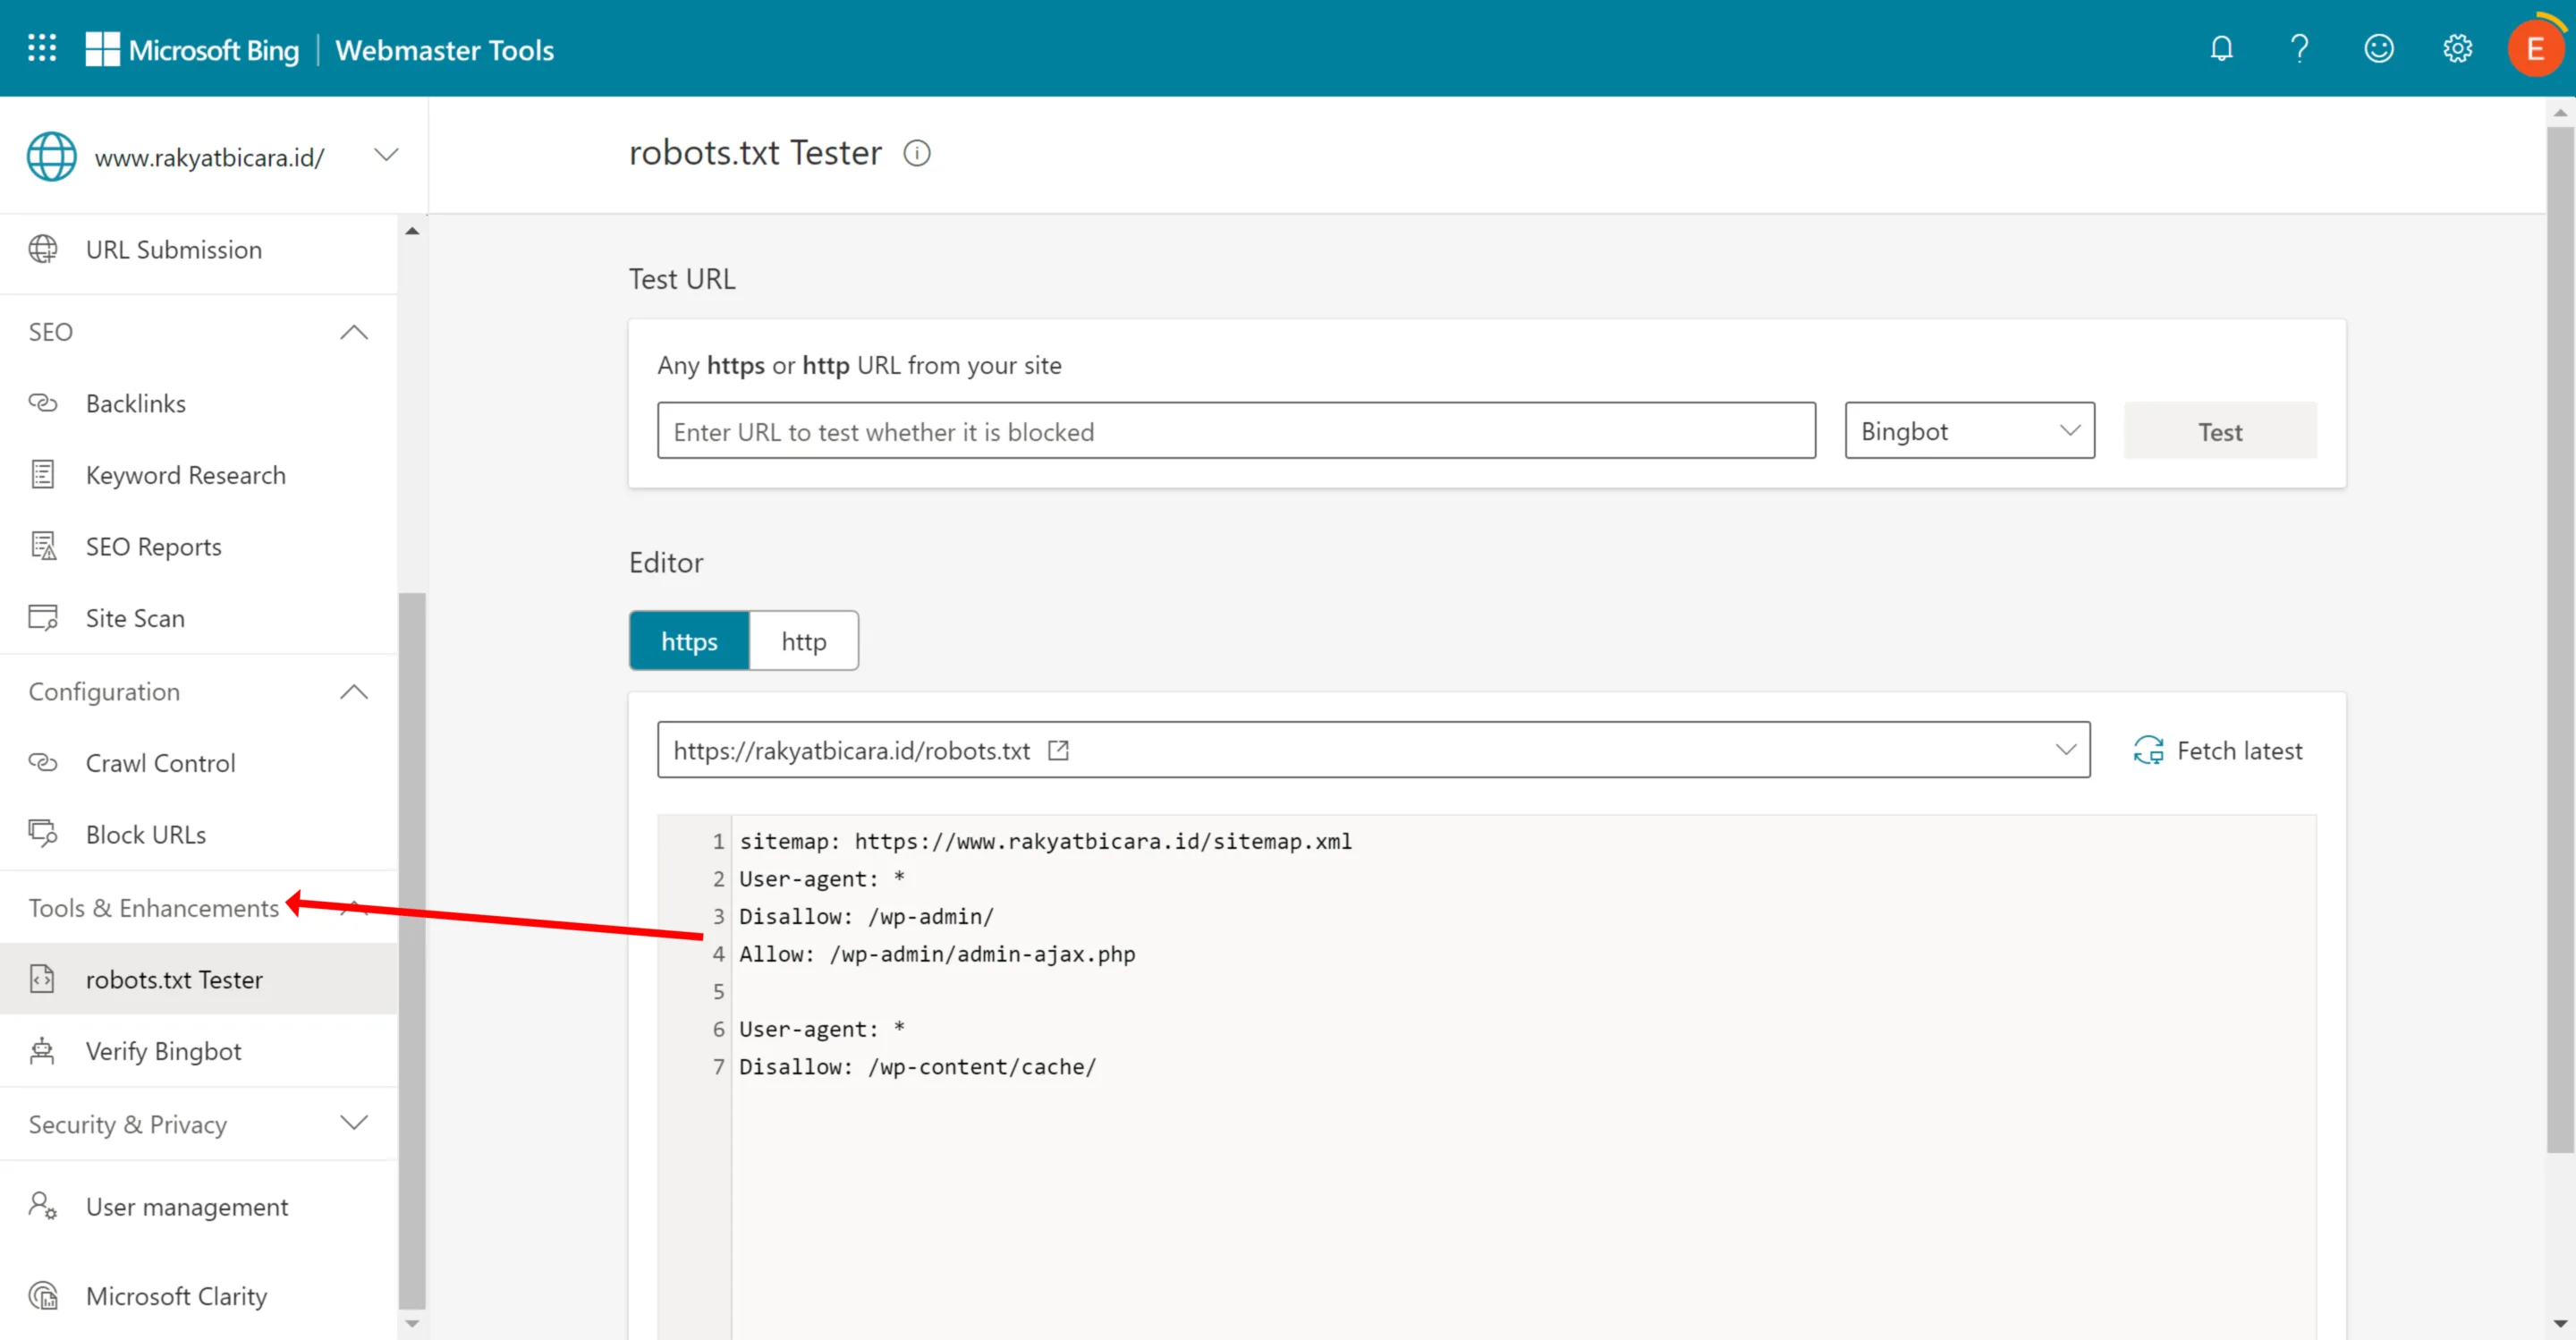Click the site globe icon
Image resolution: width=2576 pixels, height=1340 pixels.
click(52, 156)
